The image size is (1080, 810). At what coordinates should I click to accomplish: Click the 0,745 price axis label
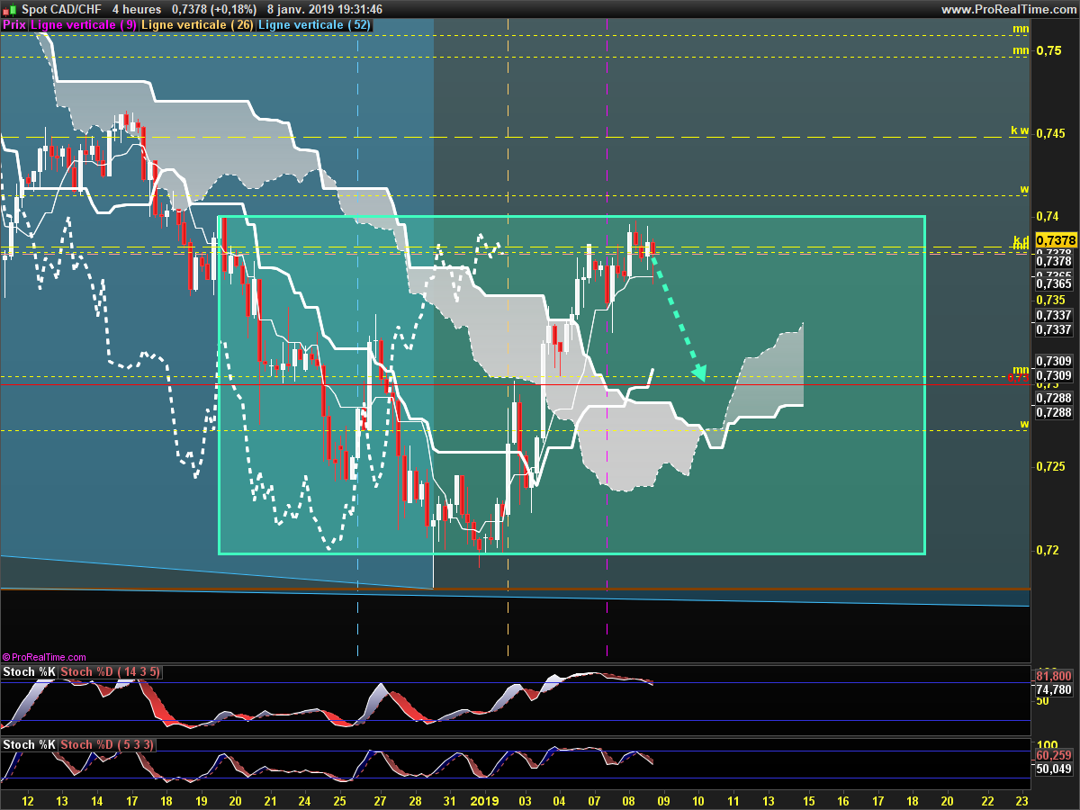[1051, 133]
